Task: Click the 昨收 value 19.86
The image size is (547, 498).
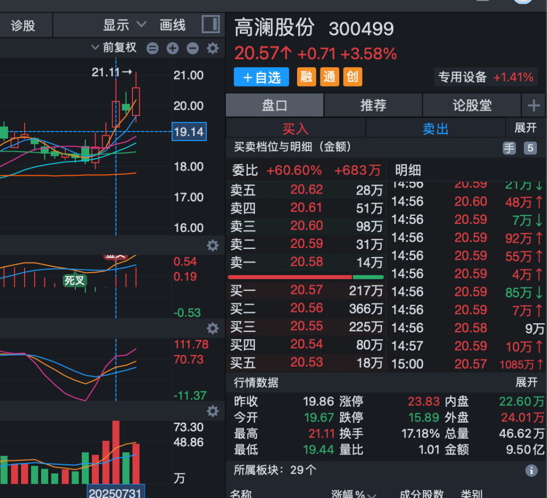Action: coord(318,401)
